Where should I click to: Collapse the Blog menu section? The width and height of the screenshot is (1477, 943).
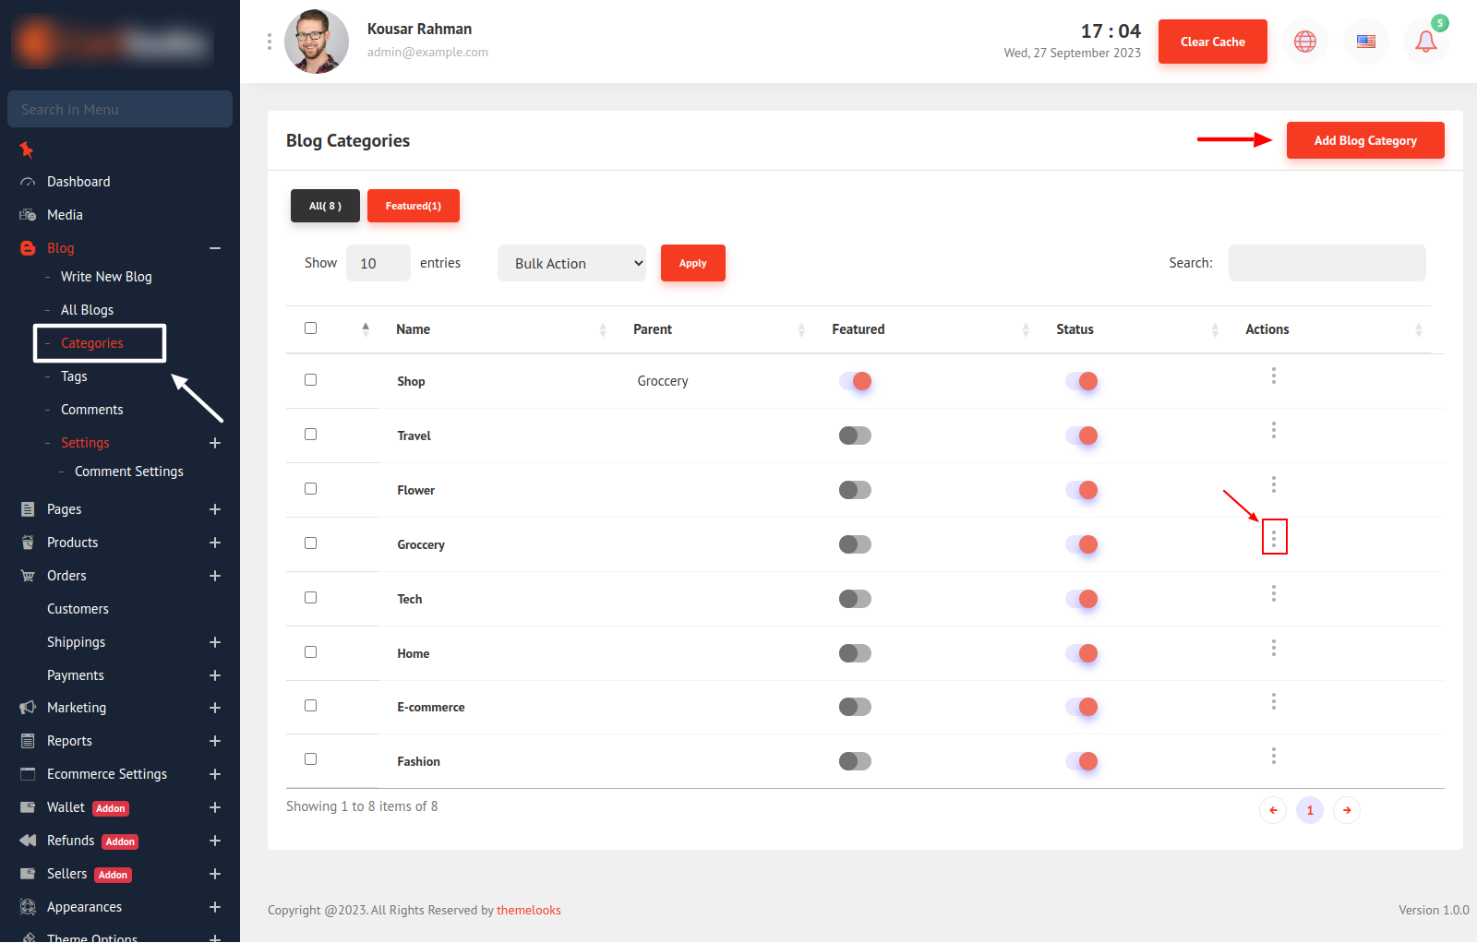[x=215, y=248]
